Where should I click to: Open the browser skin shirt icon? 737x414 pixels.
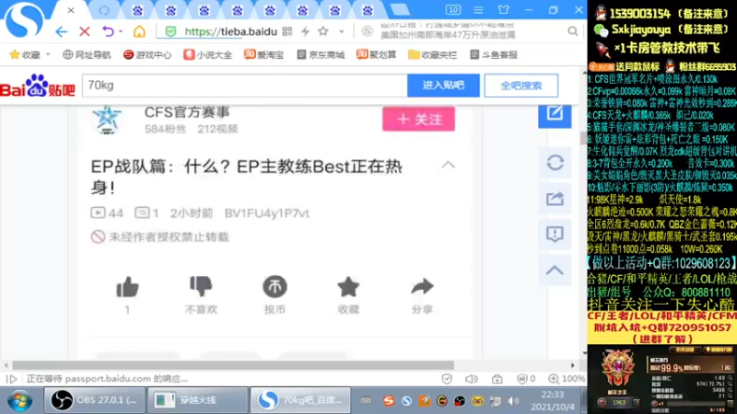point(503,10)
